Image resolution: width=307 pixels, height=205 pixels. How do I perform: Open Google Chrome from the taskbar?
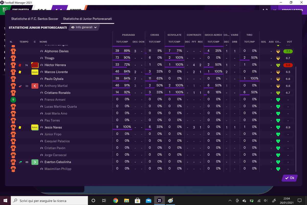click(115, 201)
